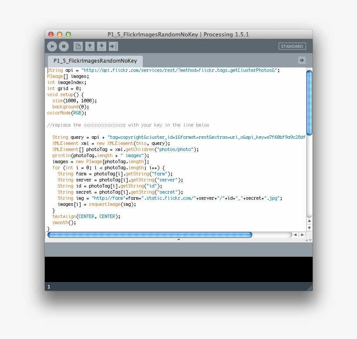Click the 'background(0);' line
357x339 pixels.
pos(71,107)
